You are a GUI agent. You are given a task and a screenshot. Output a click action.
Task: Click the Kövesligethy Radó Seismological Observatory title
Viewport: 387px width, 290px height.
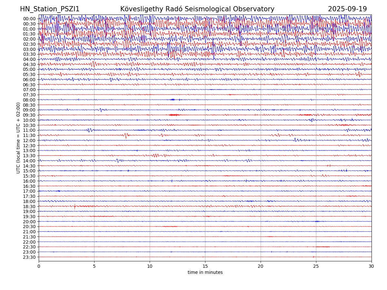(x=197, y=9)
